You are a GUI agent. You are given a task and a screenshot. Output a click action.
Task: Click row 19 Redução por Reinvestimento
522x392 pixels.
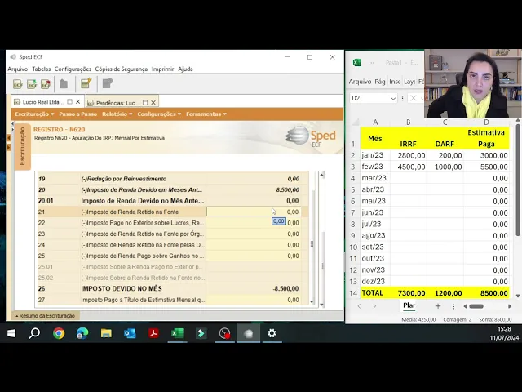click(172, 179)
